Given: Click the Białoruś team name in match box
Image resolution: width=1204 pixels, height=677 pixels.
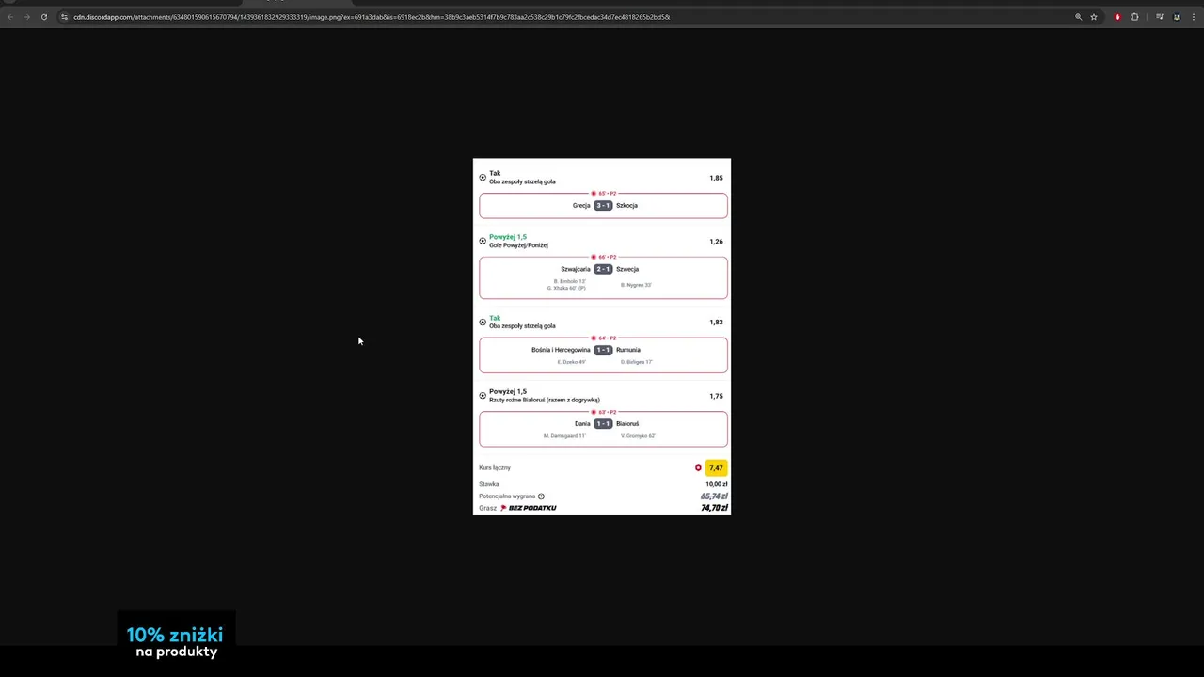Looking at the screenshot, I should 627,423.
